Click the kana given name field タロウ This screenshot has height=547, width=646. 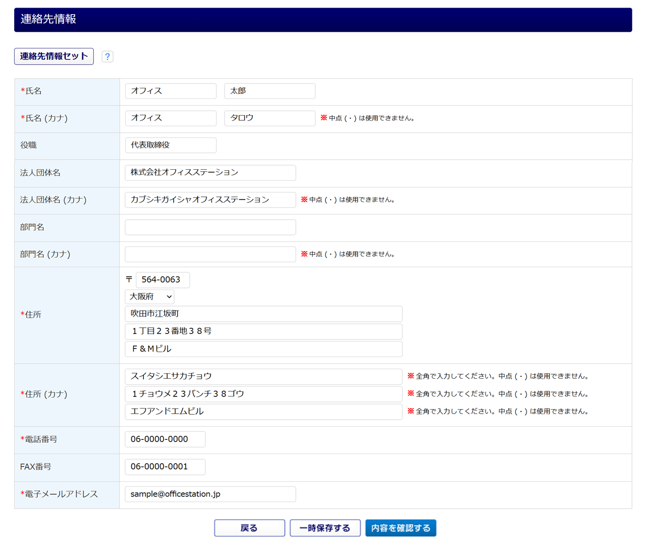pyautogui.click(x=270, y=118)
